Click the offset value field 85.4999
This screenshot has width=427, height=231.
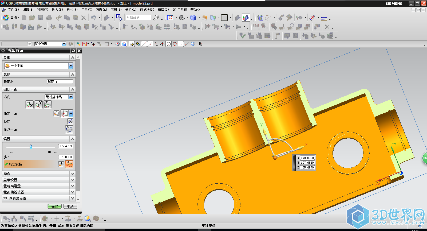coord(65,146)
